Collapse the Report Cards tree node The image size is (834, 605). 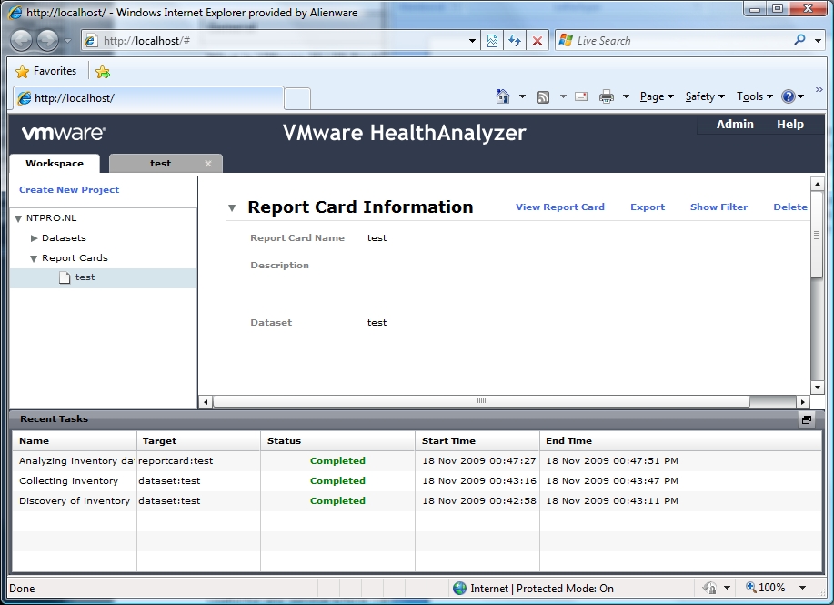(x=34, y=258)
